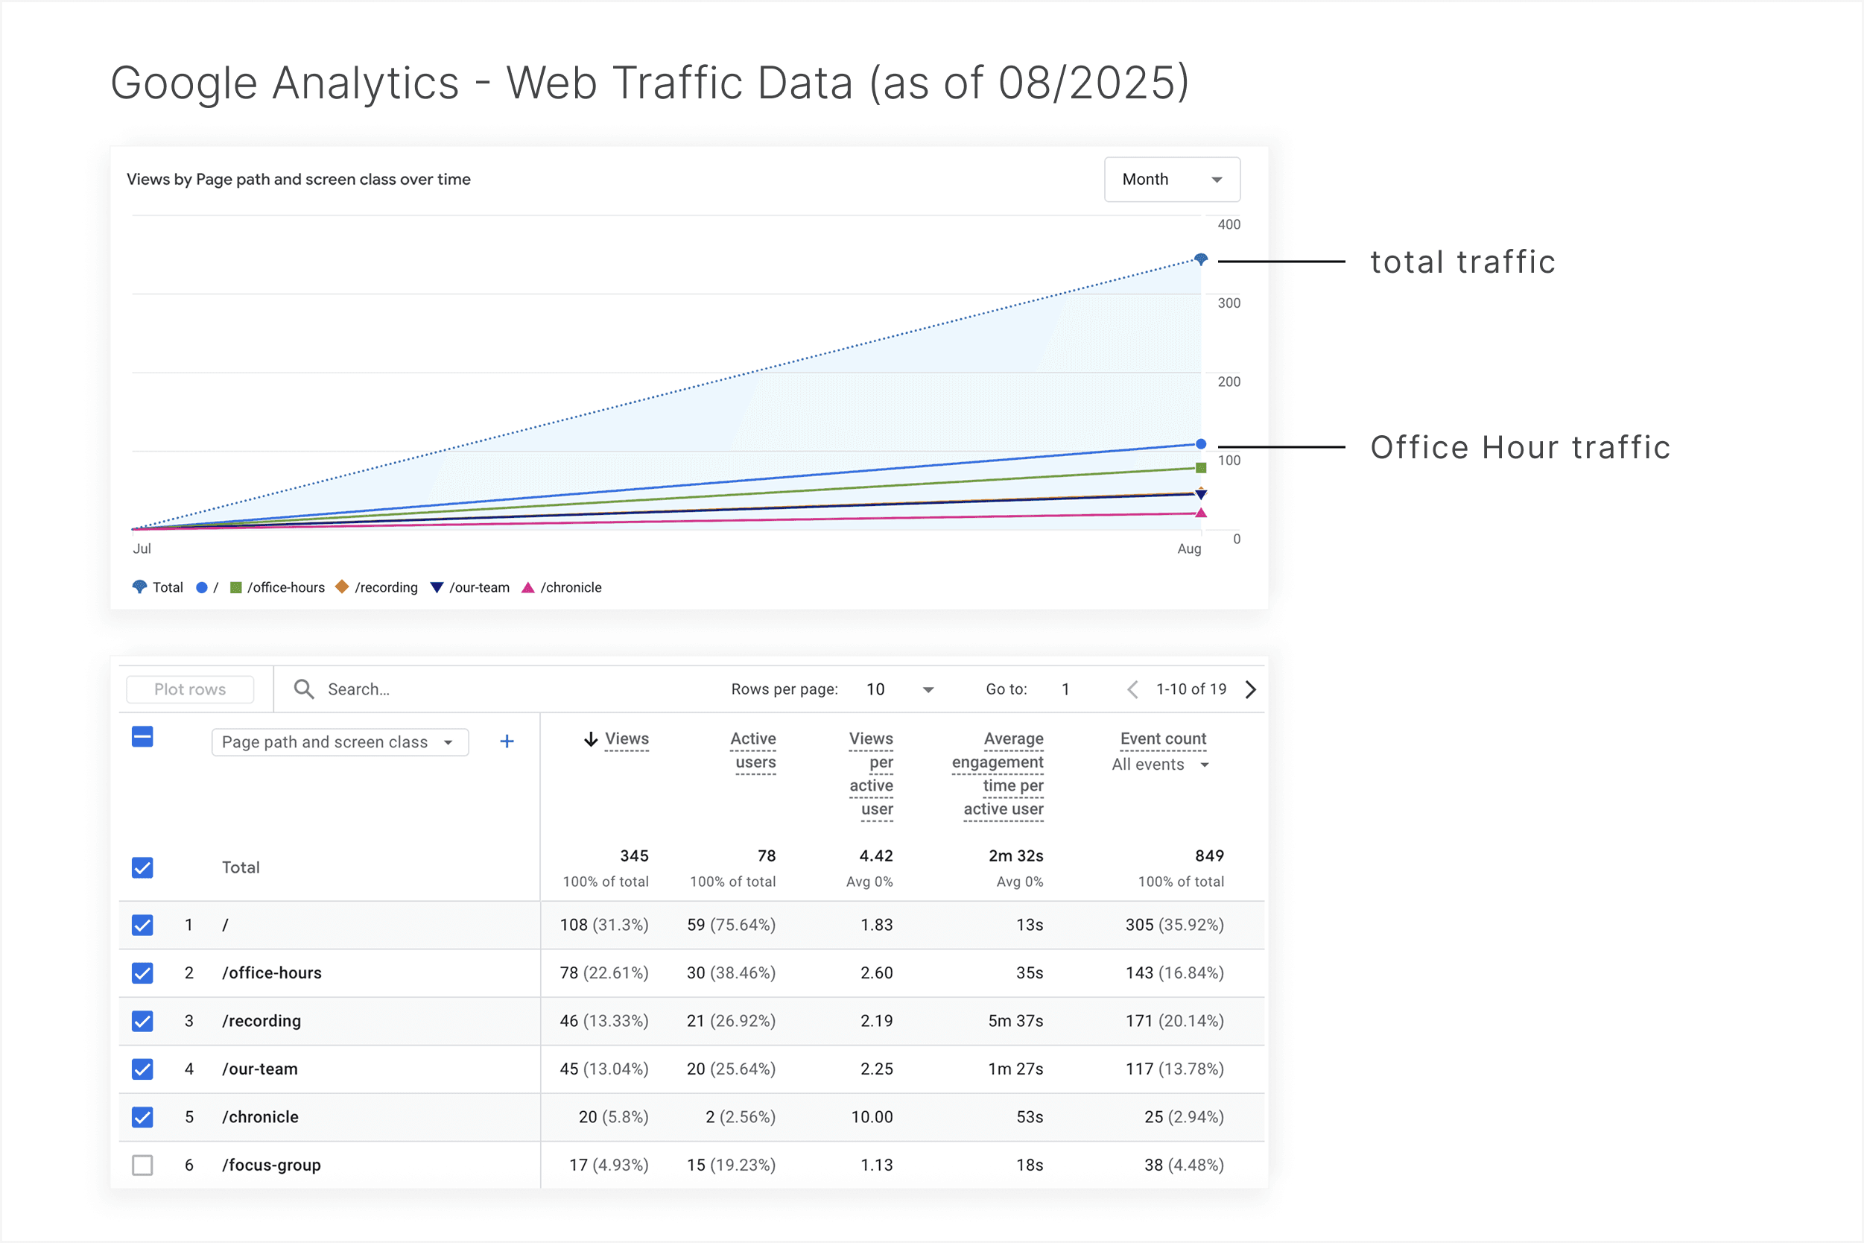Click the Total legend marker icon
The image size is (1864, 1243).
click(139, 587)
